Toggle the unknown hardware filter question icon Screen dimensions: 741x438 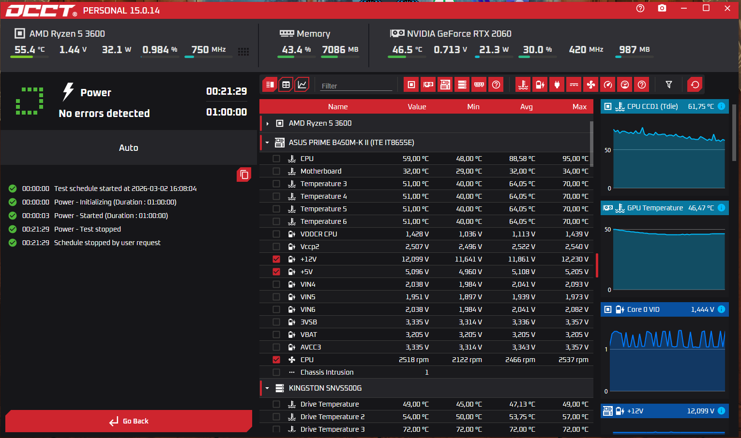(x=496, y=85)
